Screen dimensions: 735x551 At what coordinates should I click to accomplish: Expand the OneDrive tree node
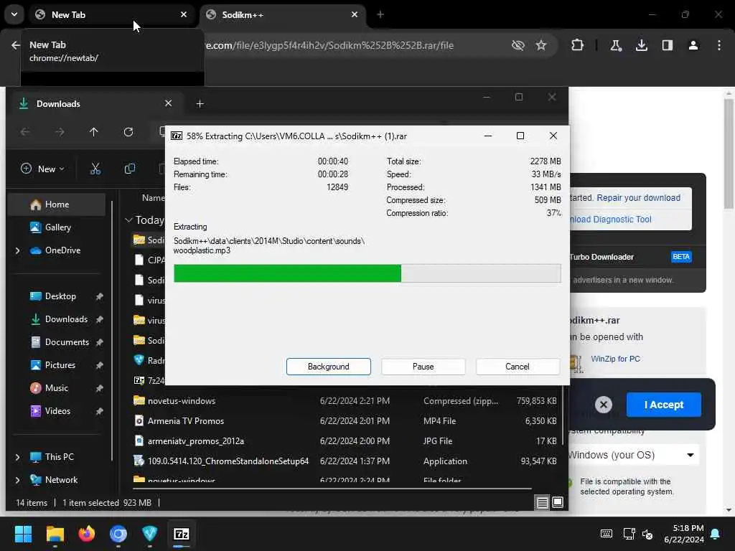[x=17, y=250]
